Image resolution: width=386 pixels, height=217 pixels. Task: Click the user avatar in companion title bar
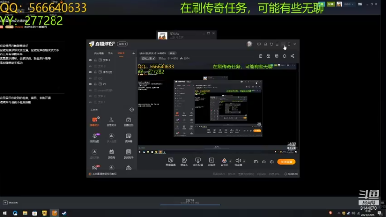(249, 44)
